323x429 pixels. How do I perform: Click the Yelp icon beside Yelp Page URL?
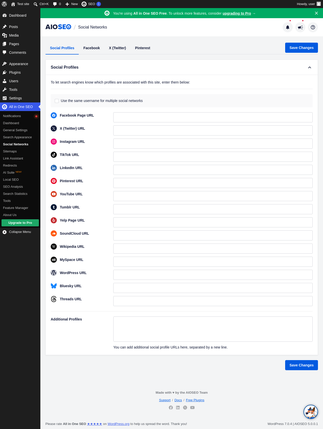click(54, 220)
